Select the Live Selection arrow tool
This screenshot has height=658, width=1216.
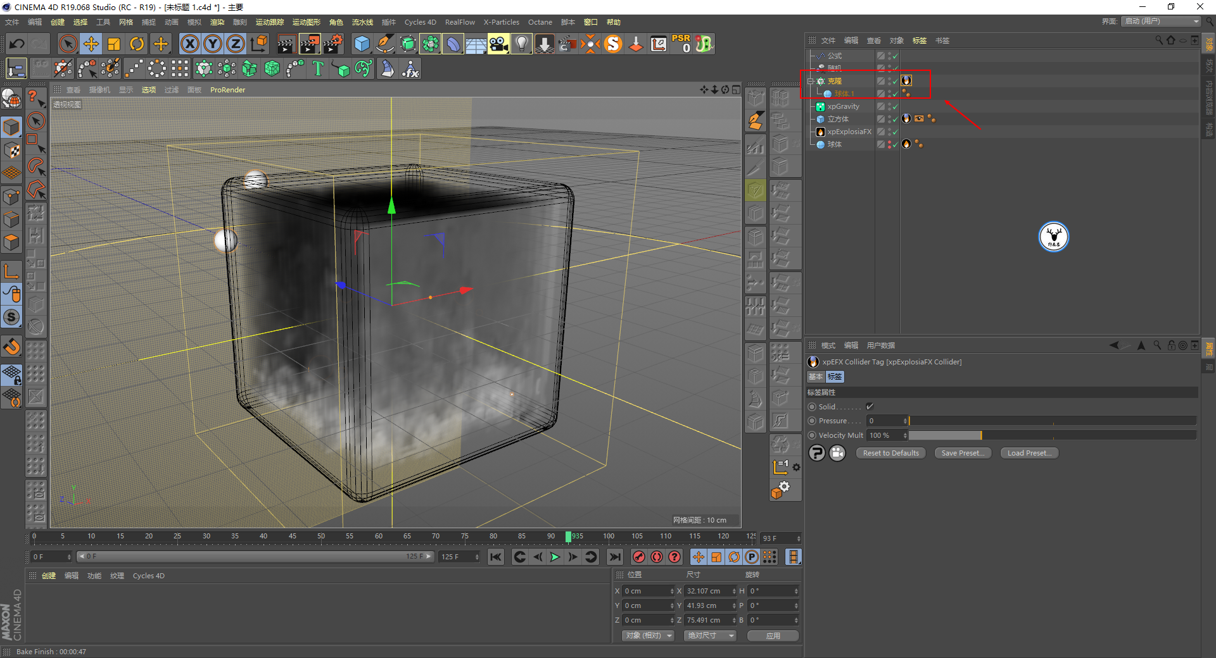pyautogui.click(x=68, y=44)
